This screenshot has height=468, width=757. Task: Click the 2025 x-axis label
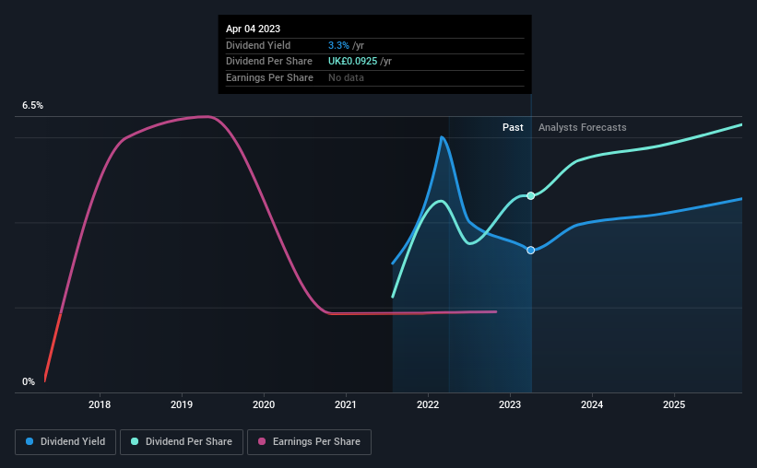point(674,404)
